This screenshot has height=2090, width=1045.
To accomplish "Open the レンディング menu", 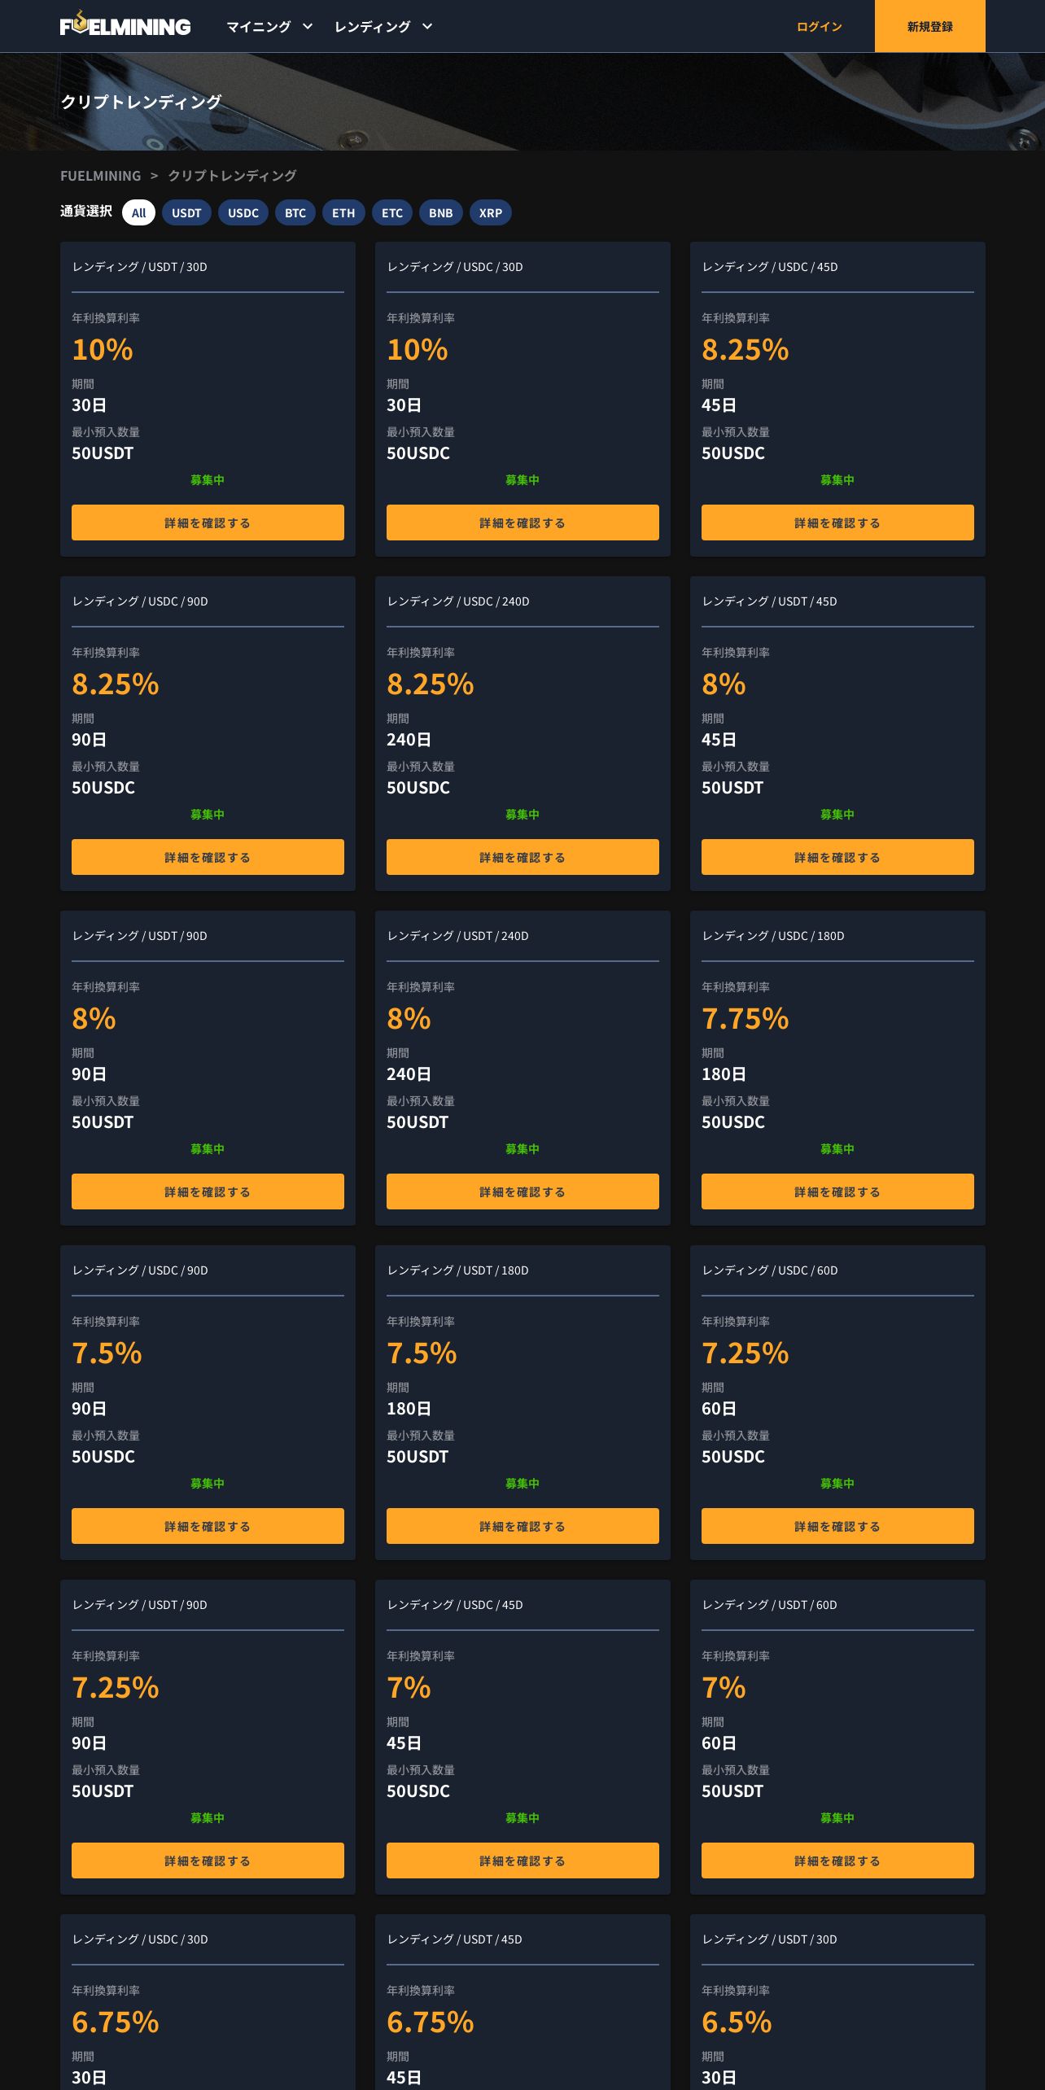I will pyautogui.click(x=372, y=27).
